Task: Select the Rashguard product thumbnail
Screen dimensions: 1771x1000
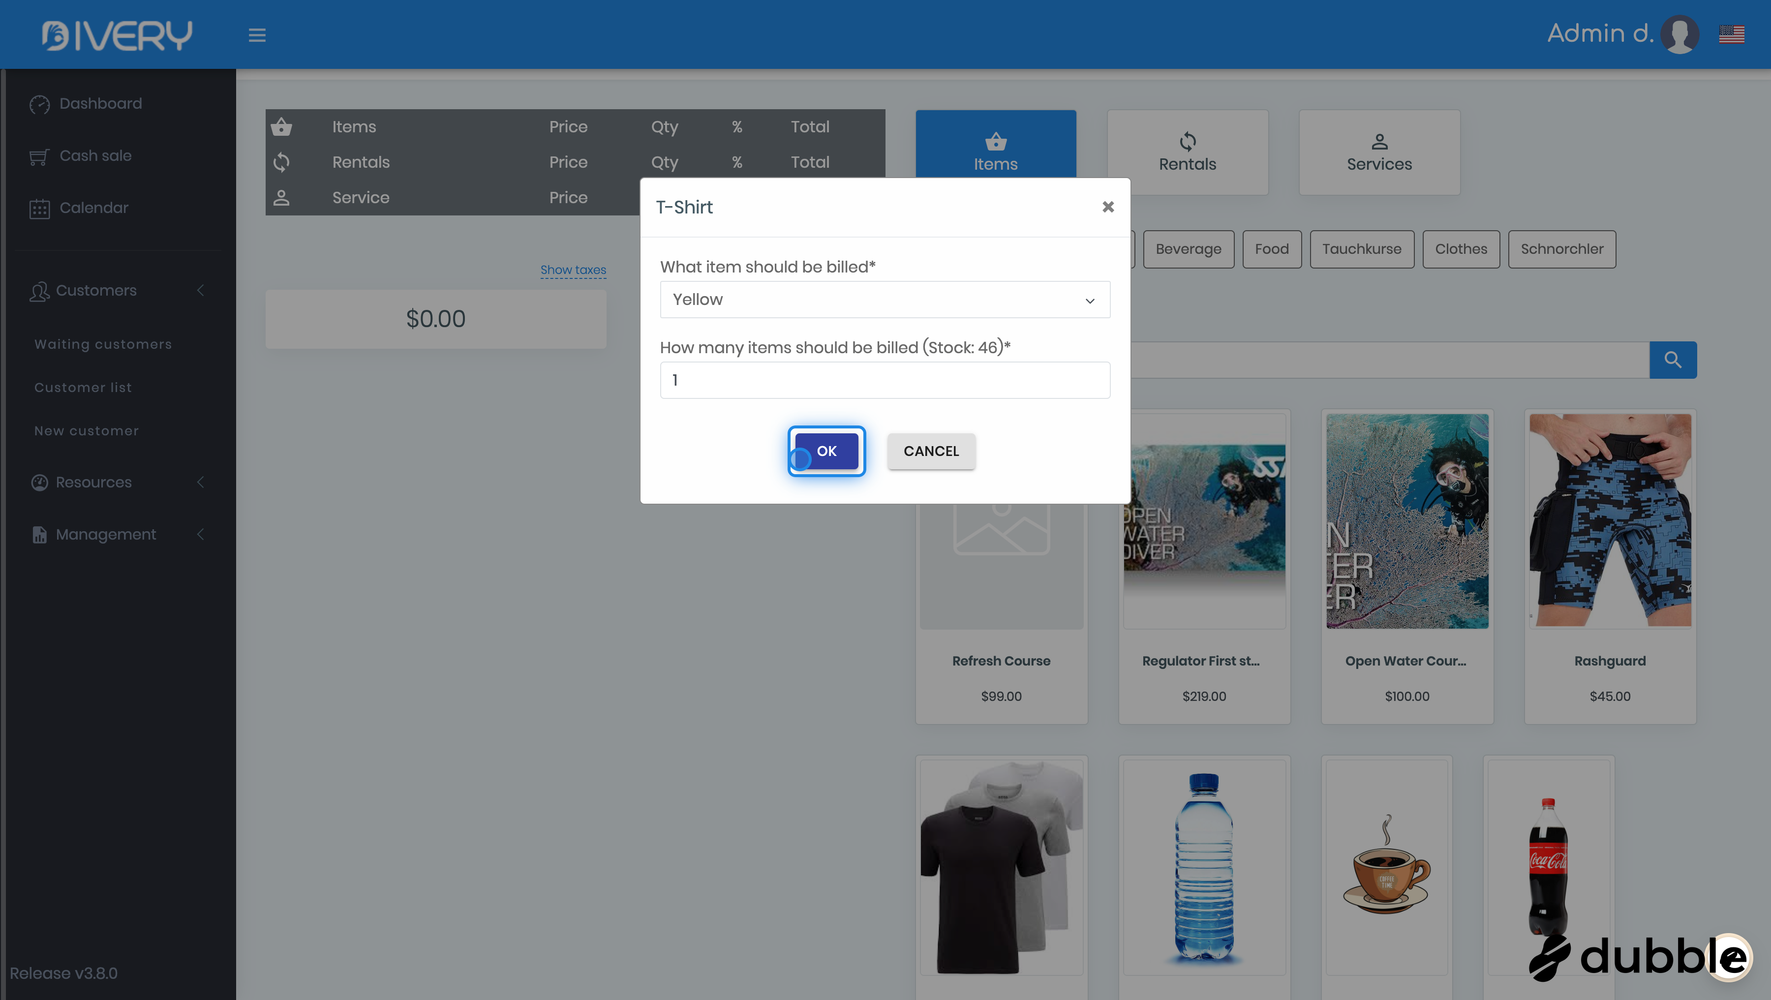Action: [1610, 520]
